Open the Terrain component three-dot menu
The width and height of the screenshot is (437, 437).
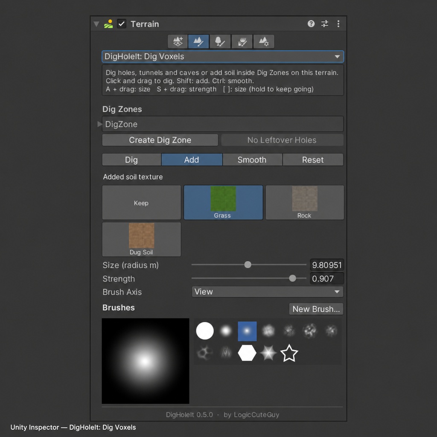[338, 24]
